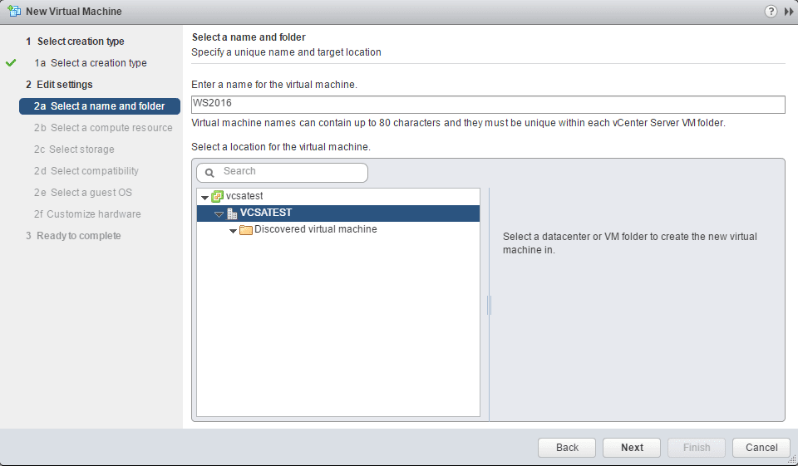Cancel the New Virtual Machine wizard
The height and width of the screenshot is (466, 798).
tap(761, 447)
